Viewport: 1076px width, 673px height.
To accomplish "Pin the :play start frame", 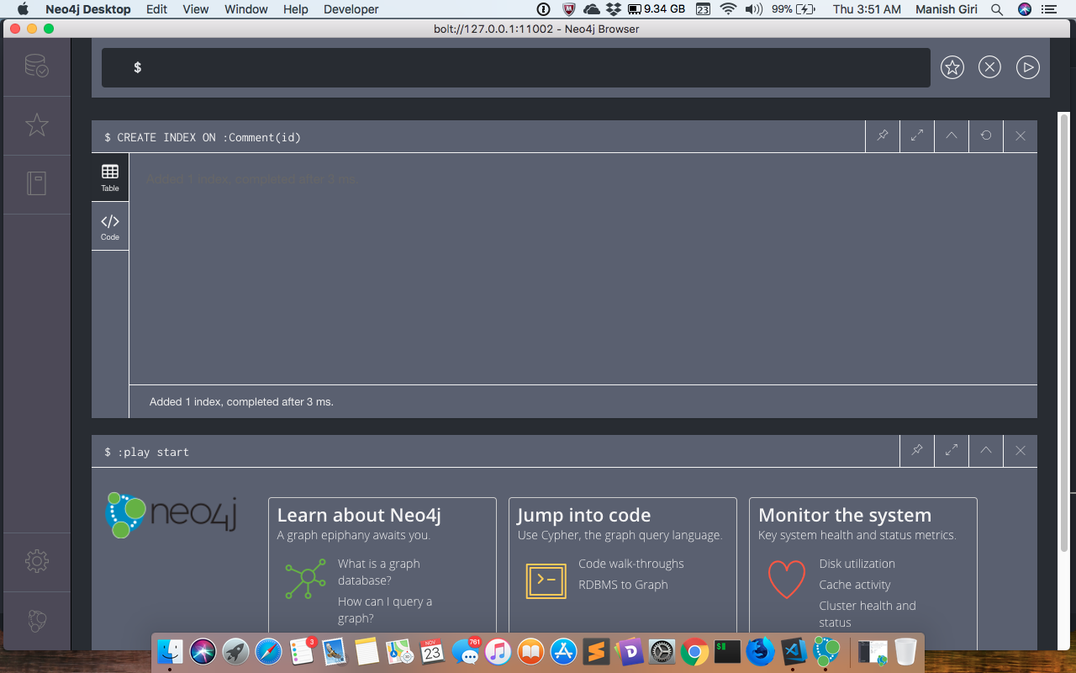I will pyautogui.click(x=916, y=451).
